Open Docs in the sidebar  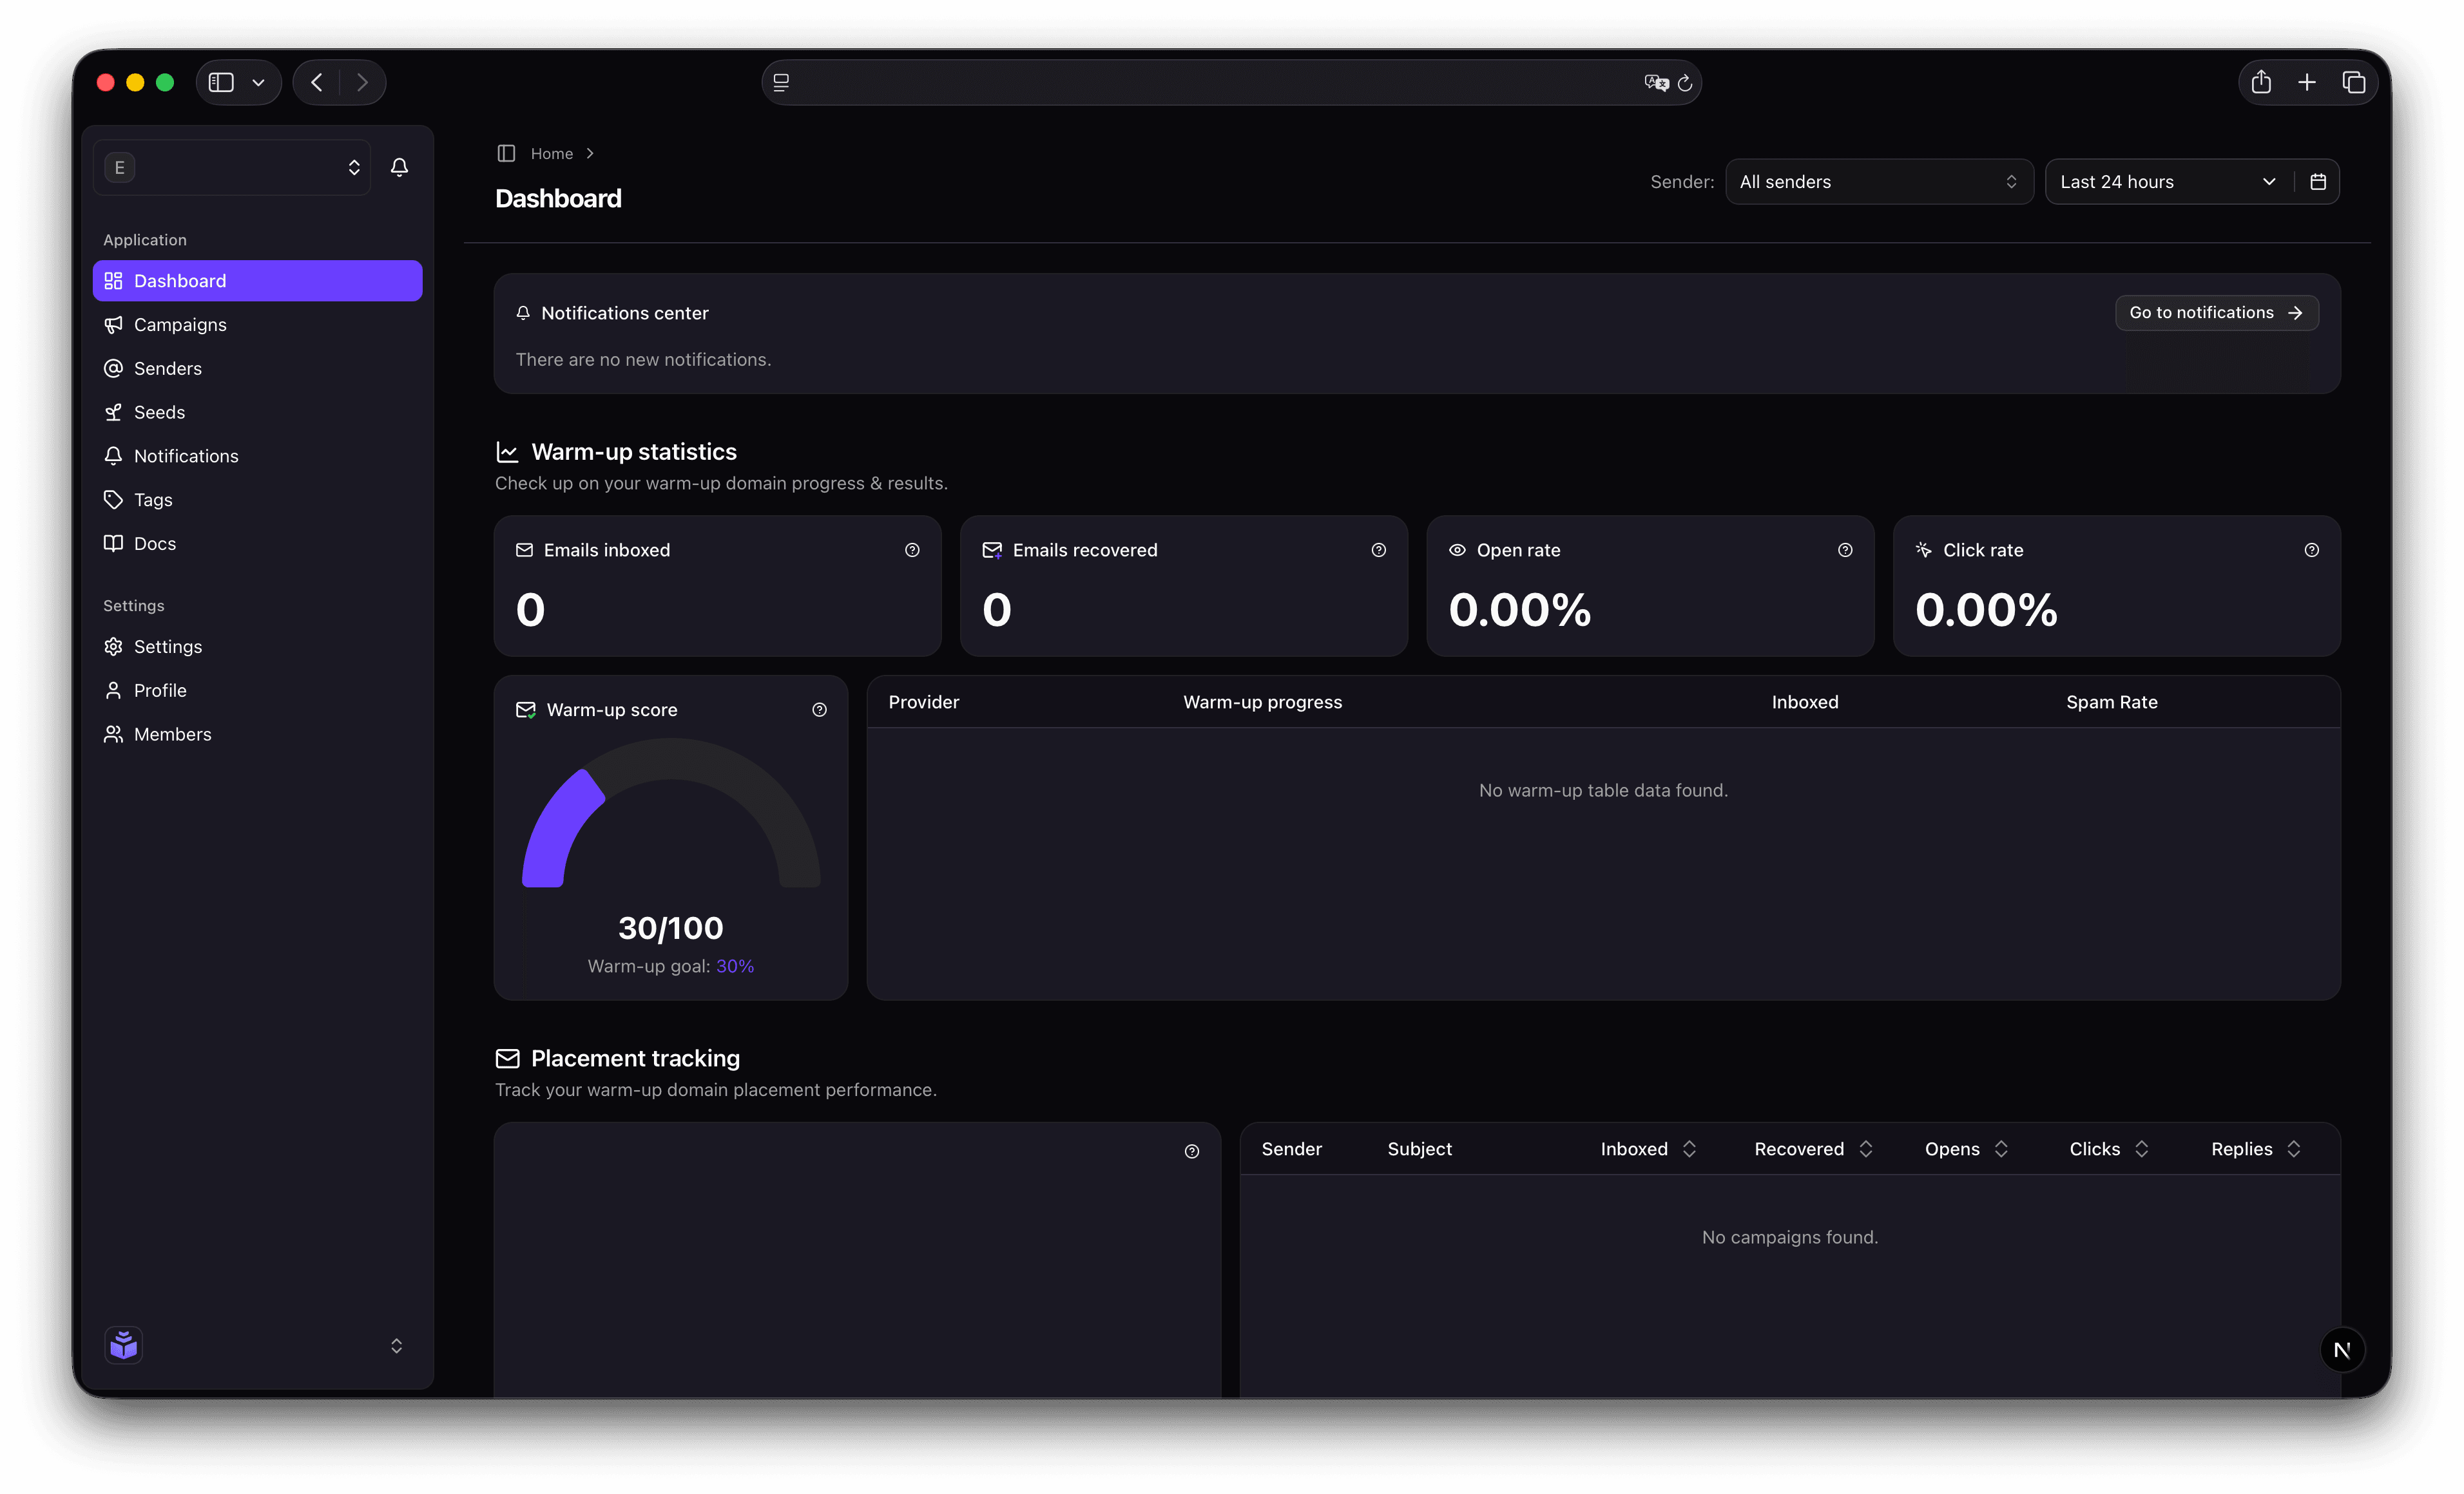coord(258,544)
